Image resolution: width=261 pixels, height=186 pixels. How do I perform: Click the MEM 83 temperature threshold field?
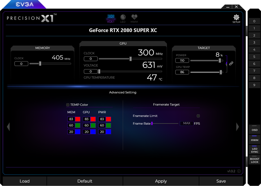click(71, 119)
